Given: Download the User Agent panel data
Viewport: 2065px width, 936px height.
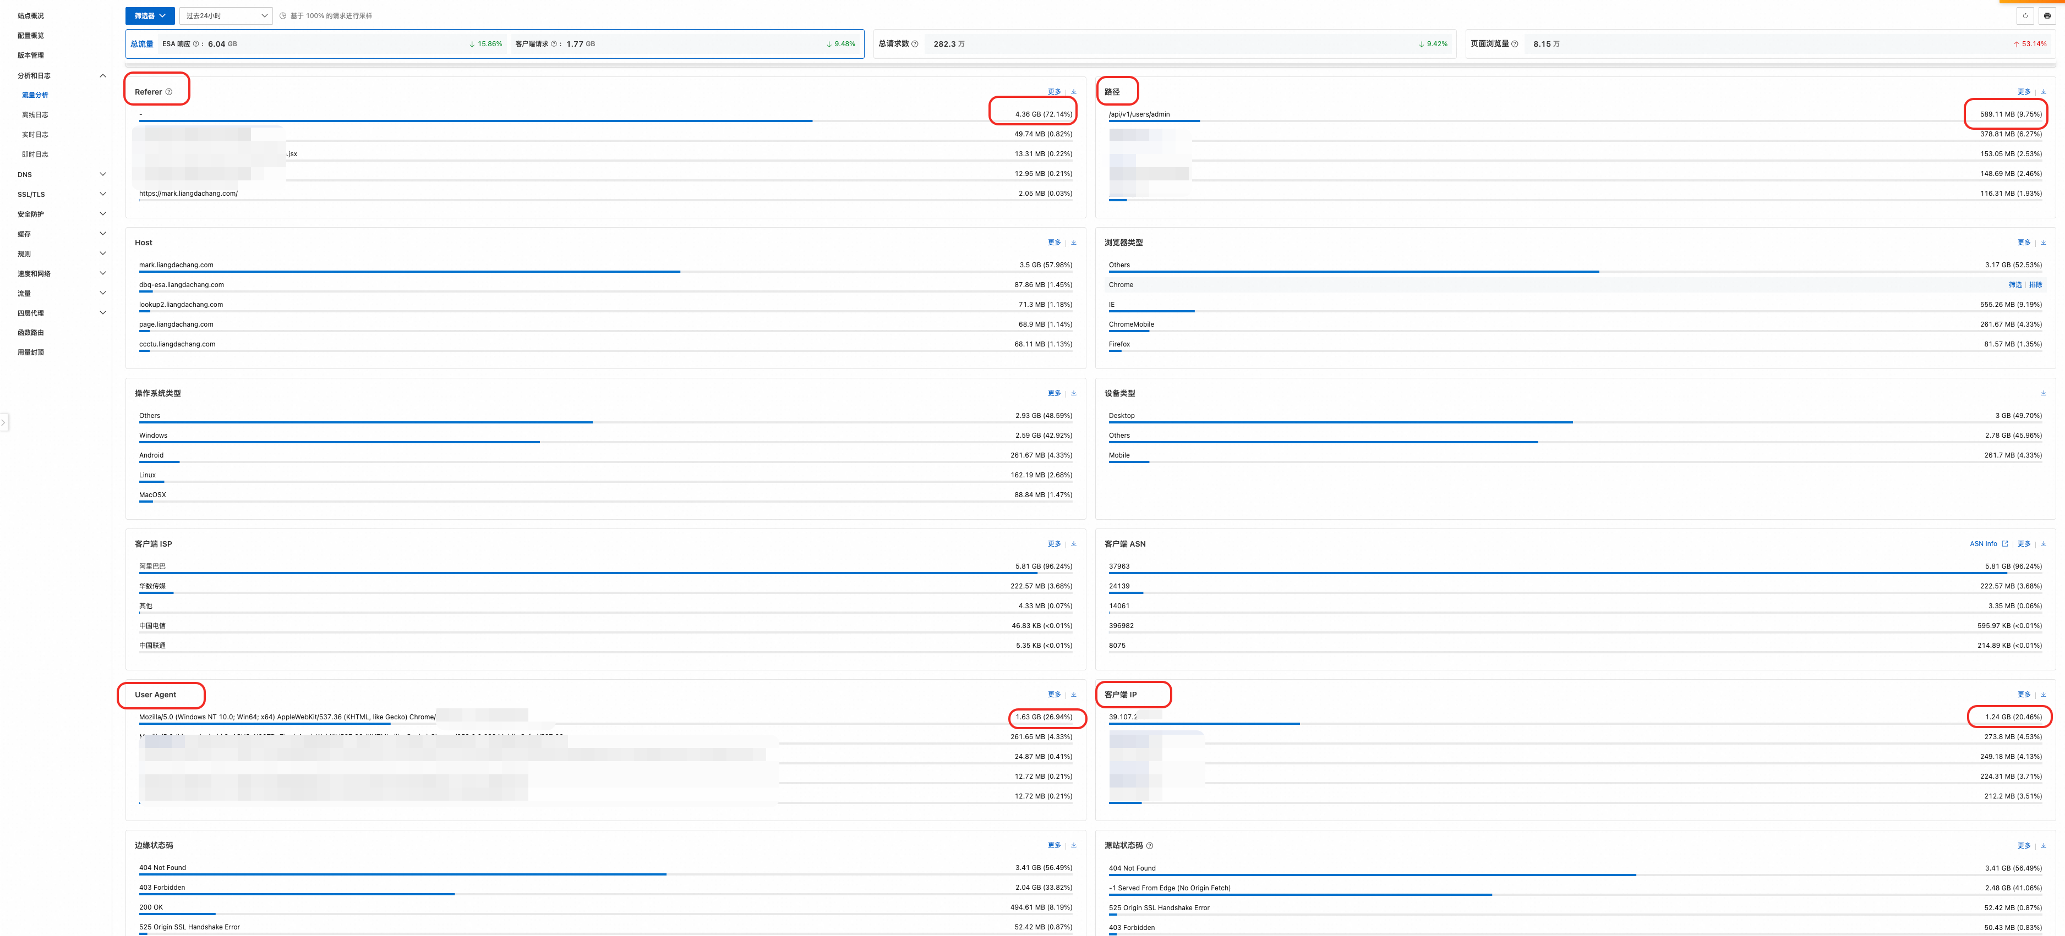Looking at the screenshot, I should pos(1073,694).
